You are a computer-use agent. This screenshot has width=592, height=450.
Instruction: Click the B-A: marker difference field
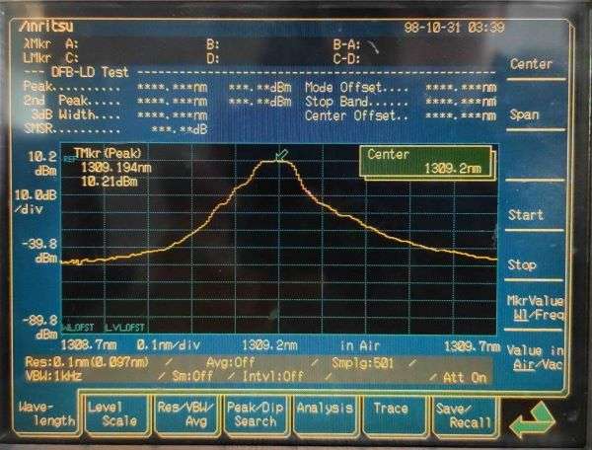click(x=346, y=45)
